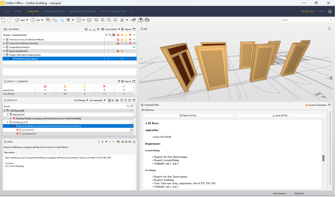Open the TO-DO (0/3) list
The image size is (336, 197).
(x=308, y=11)
